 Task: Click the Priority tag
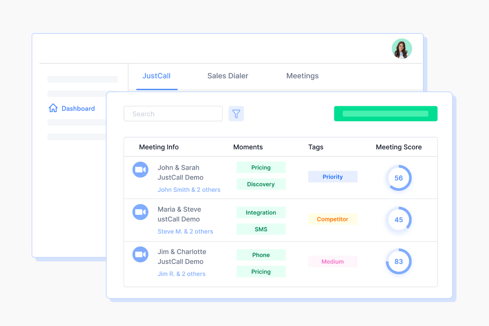[333, 177]
